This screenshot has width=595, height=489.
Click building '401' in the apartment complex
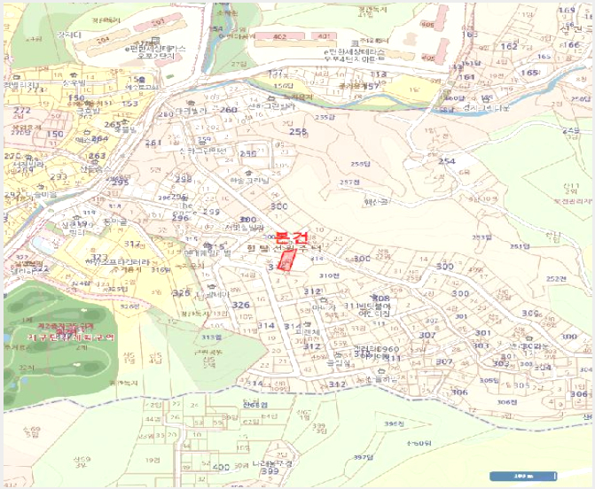(324, 36)
